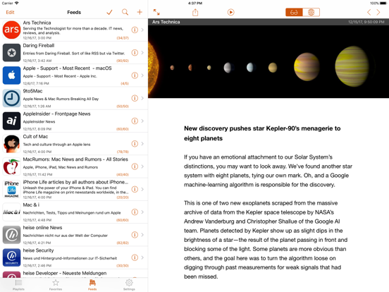This screenshot has height=292, width=389.
Task: Tap the 4:37 PM status bar clock
Action: [x=195, y=4]
